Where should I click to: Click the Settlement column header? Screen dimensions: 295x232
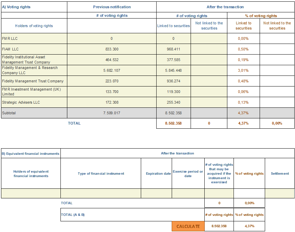point(280,173)
